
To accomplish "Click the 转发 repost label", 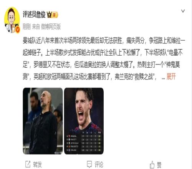I will [x=37, y=164].
